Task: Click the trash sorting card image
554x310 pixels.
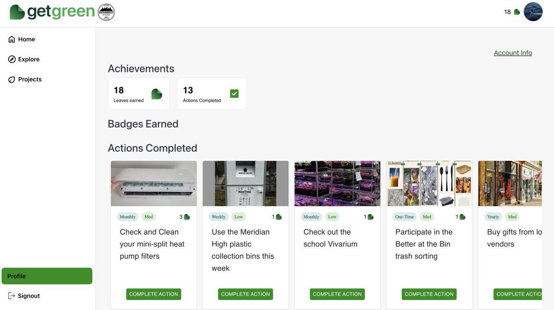Action: (429, 183)
